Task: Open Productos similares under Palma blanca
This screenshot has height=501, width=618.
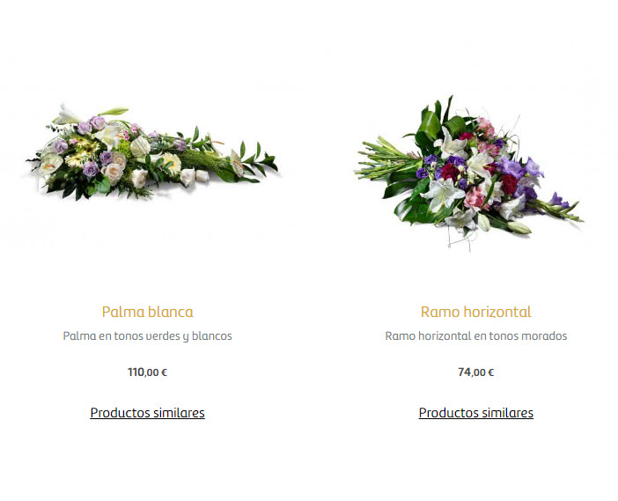Action: coord(147,413)
